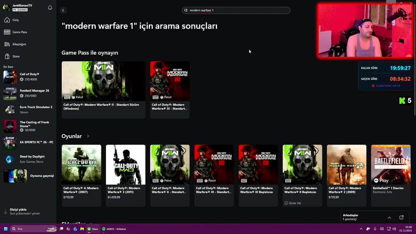Open the Modern Warfare II Standart Sürüm Game Pass card
The height and width of the screenshot is (234, 416).
[103, 90]
